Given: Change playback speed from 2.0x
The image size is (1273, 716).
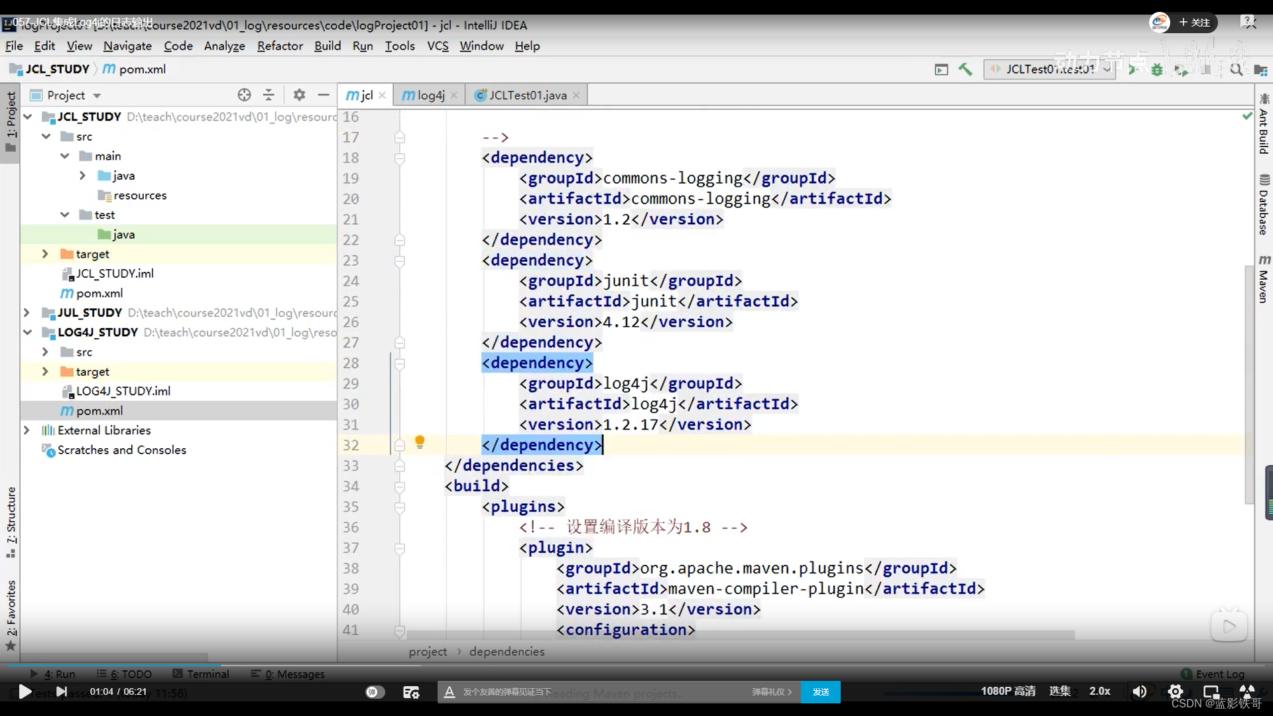Looking at the screenshot, I should [x=1099, y=691].
